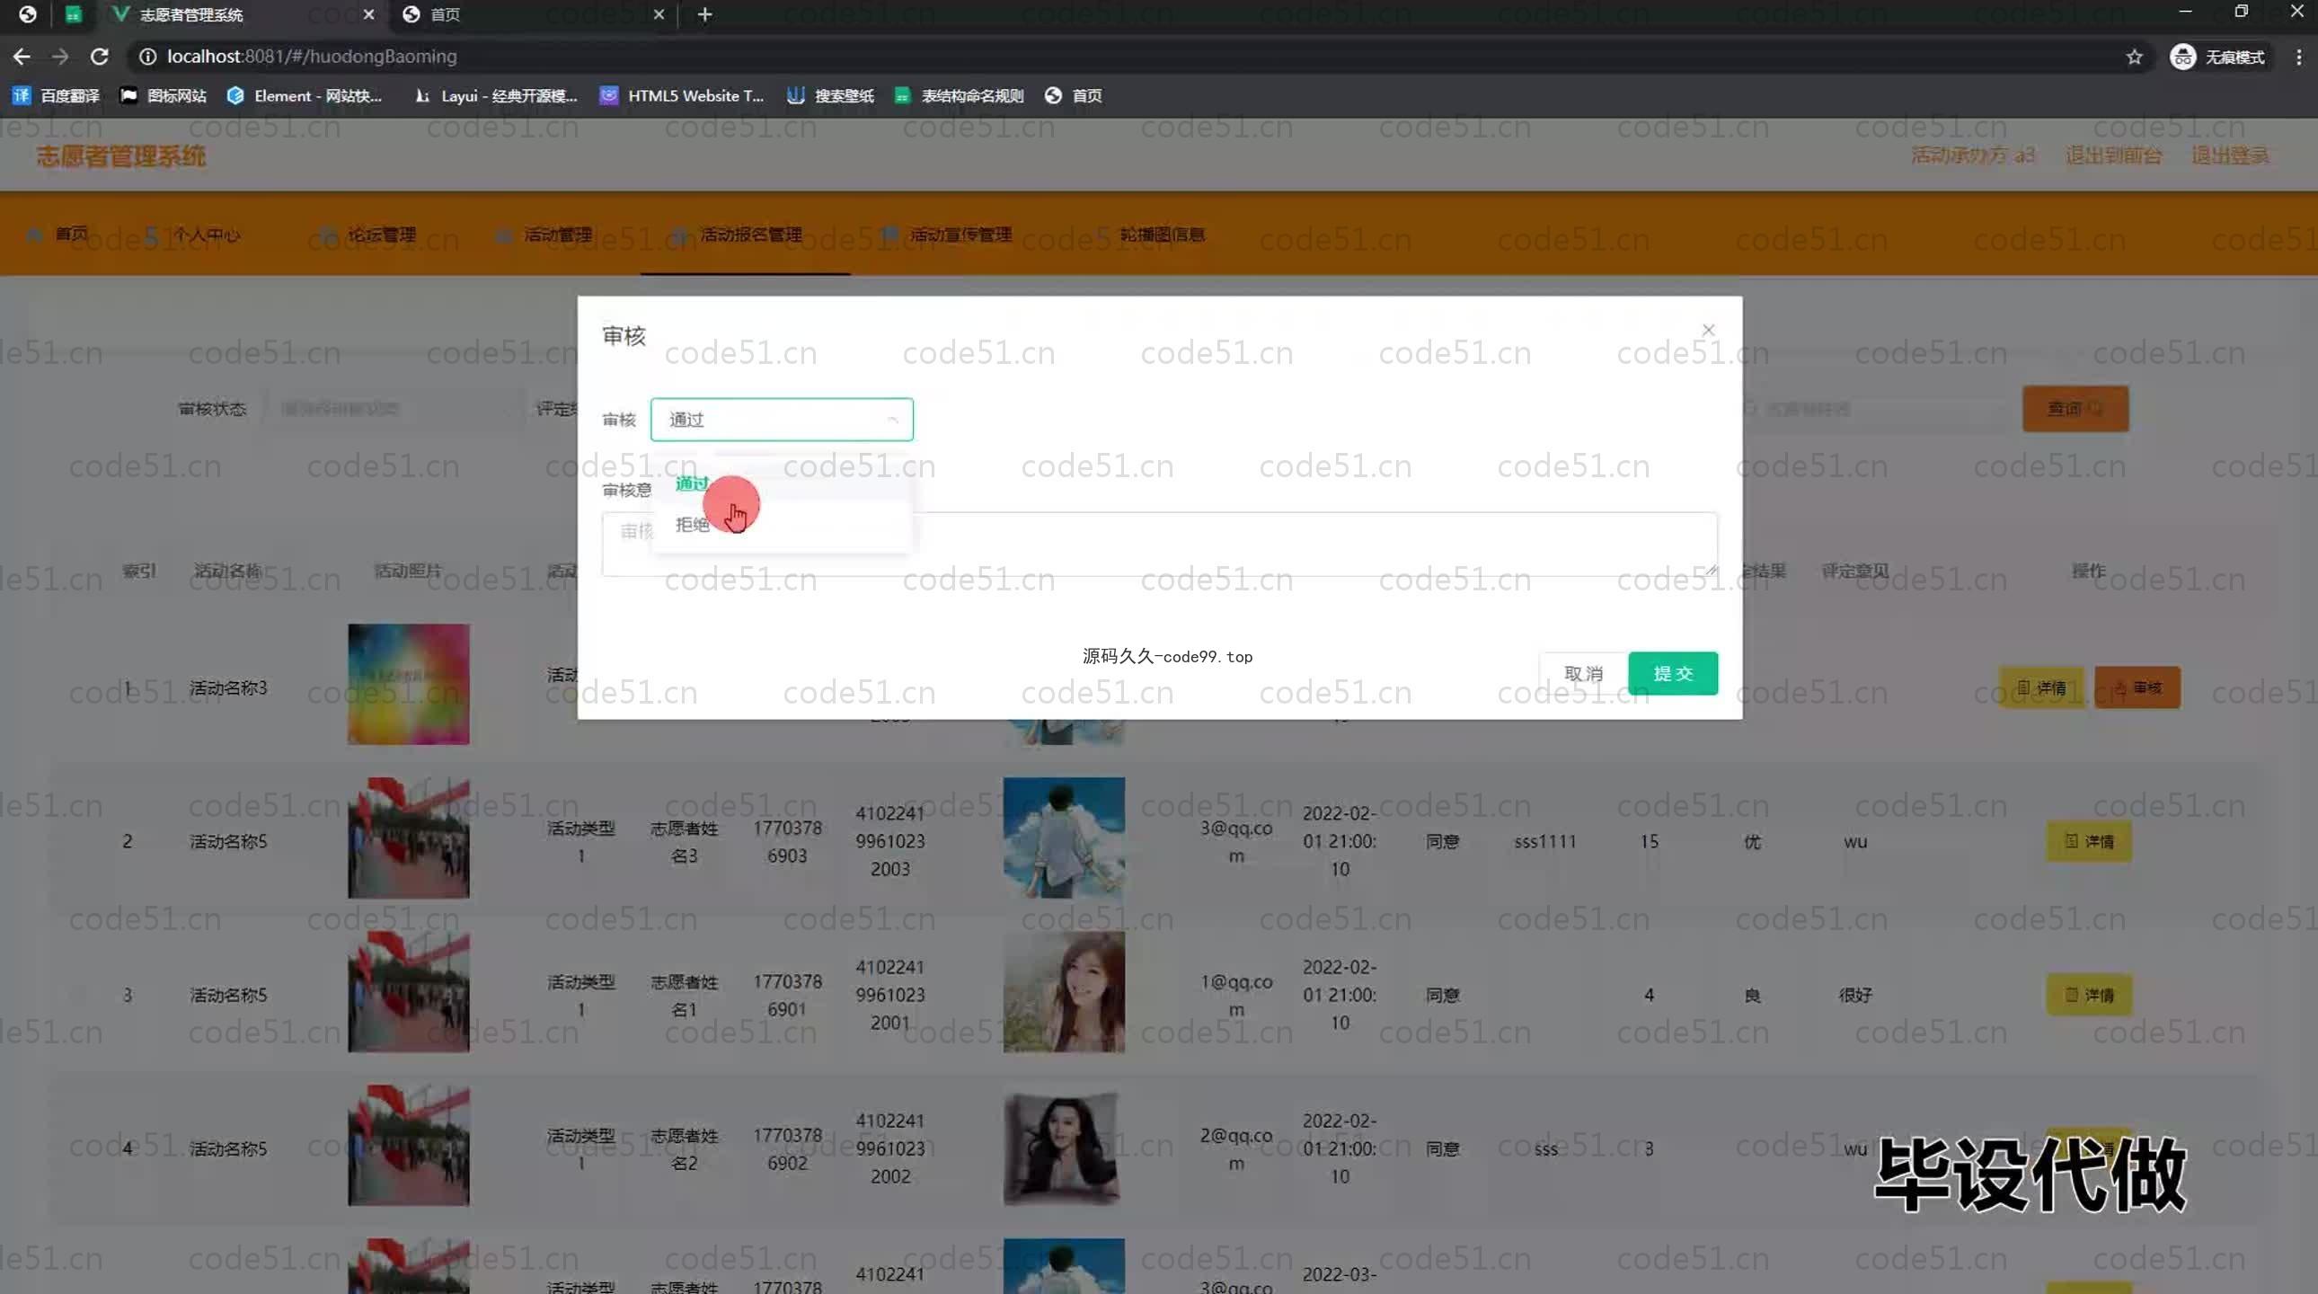Click the address bar URL
The height and width of the screenshot is (1294, 2318).
[312, 57]
